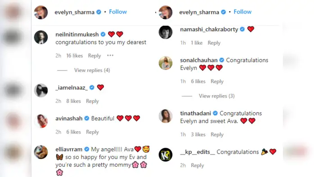Expand View replies (3) under sonalchauhan
The height and width of the screenshot is (177, 314).
pos(217,96)
